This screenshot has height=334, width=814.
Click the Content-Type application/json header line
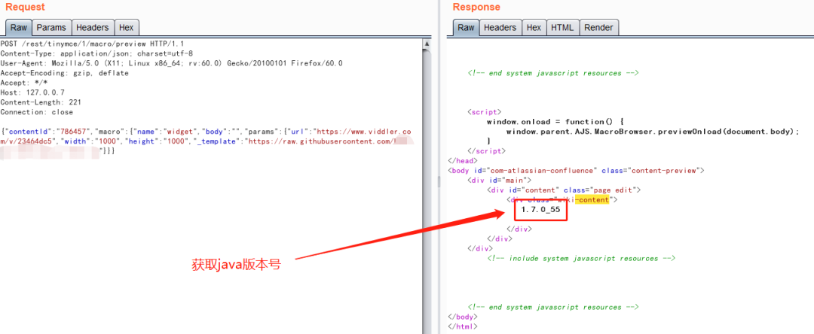pos(96,53)
